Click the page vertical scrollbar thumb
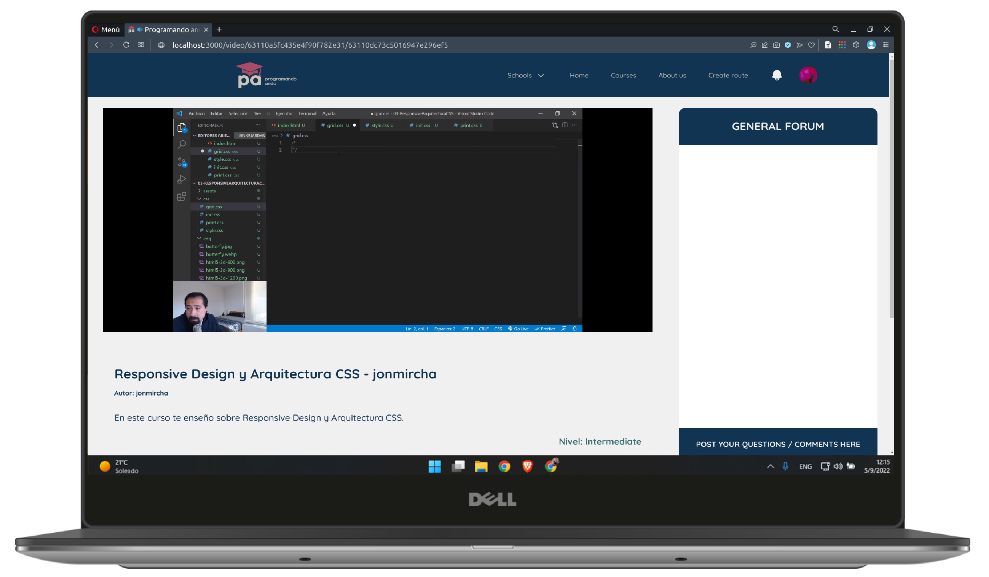The width and height of the screenshot is (989, 577). [891, 188]
